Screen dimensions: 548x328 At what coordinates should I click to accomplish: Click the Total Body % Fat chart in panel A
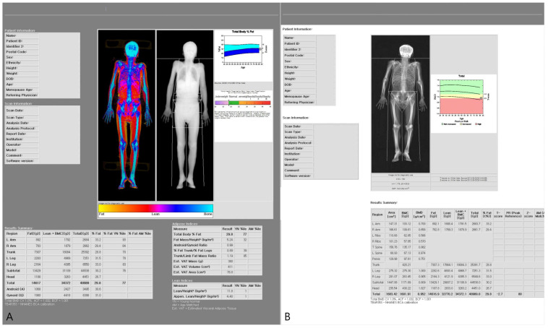[x=243, y=50]
